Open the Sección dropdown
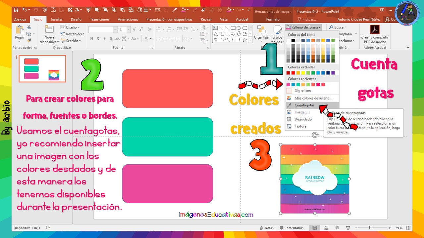This screenshot has width=424, height=238. pos(71,41)
